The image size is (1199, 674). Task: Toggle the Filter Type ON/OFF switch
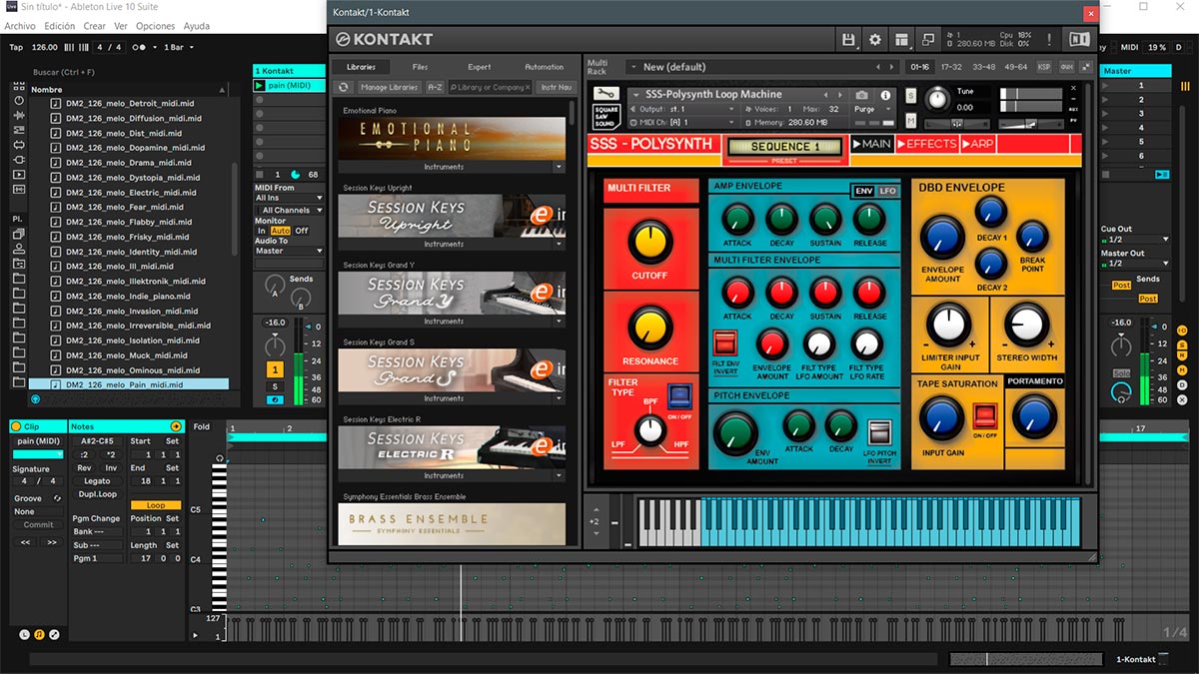(x=678, y=397)
